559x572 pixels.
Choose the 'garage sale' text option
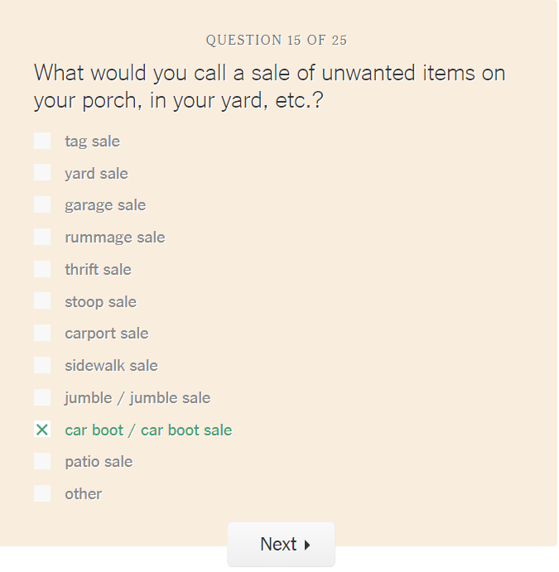point(105,205)
